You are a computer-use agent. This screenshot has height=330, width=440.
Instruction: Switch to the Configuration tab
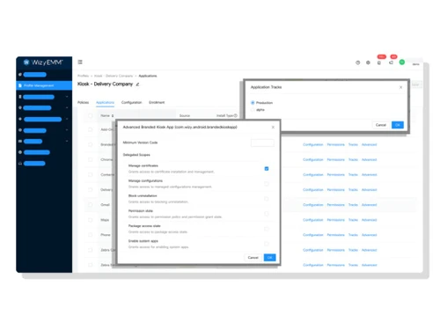point(131,102)
